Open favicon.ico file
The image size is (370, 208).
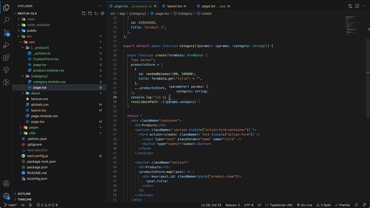[39, 99]
